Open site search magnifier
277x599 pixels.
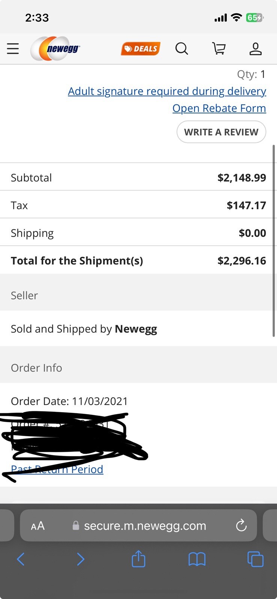[x=182, y=49]
